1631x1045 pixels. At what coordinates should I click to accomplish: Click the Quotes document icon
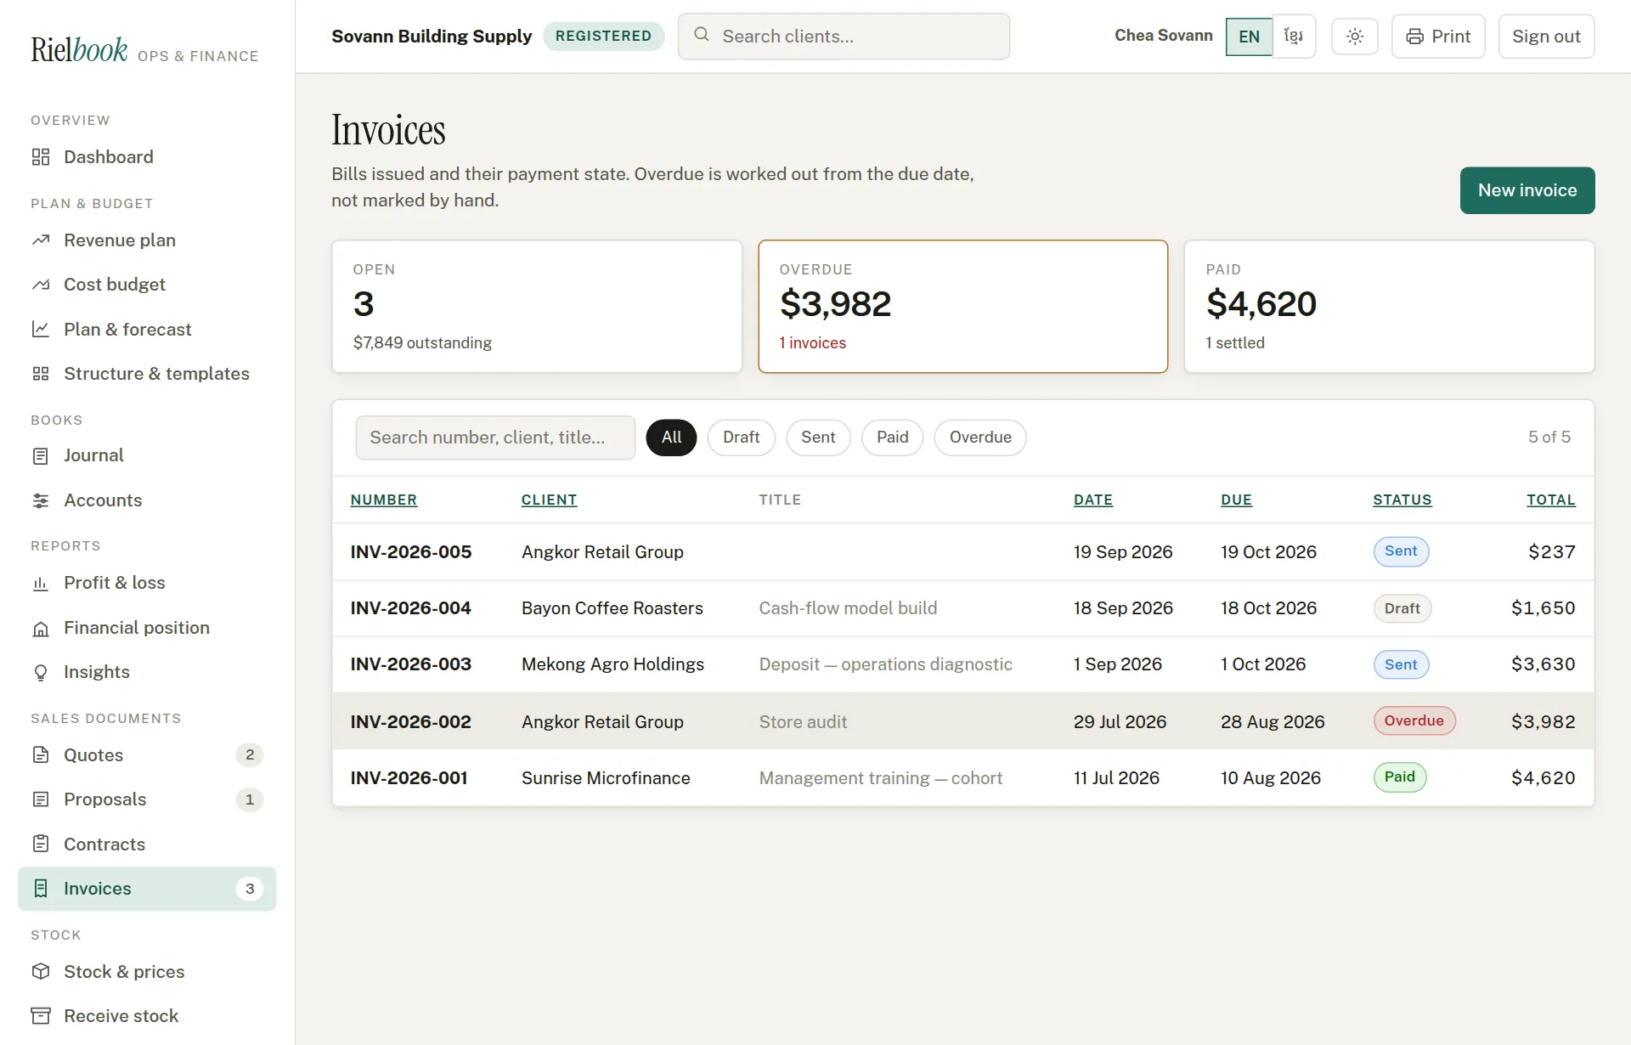[41, 754]
